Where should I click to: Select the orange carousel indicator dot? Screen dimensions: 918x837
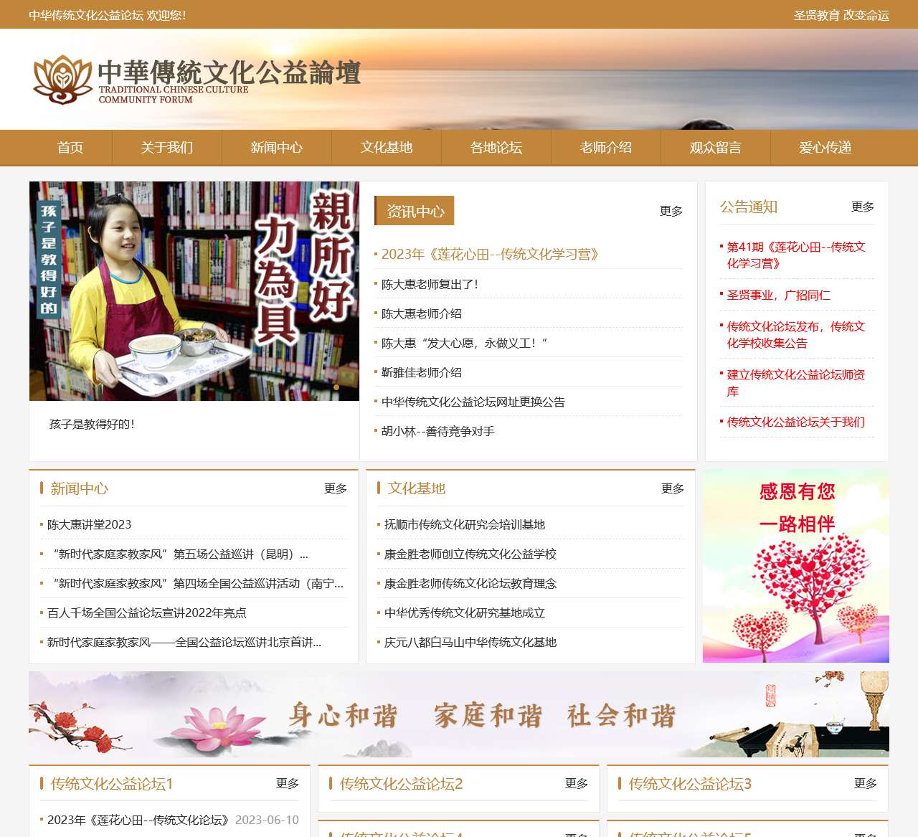click(336, 387)
